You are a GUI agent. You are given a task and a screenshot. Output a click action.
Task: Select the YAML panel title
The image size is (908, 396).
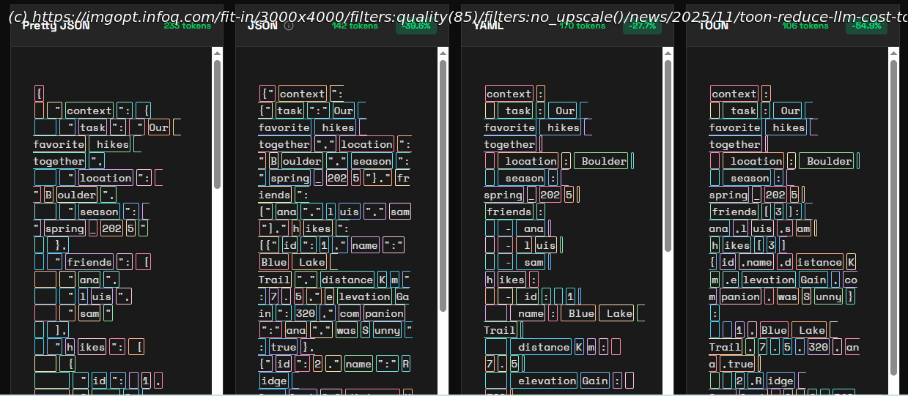[488, 26]
